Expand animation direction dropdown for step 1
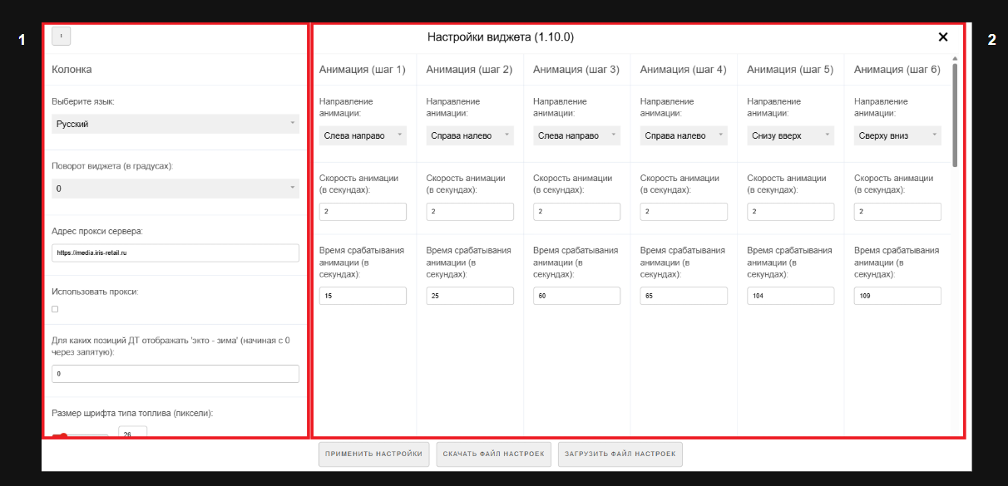 tap(363, 135)
